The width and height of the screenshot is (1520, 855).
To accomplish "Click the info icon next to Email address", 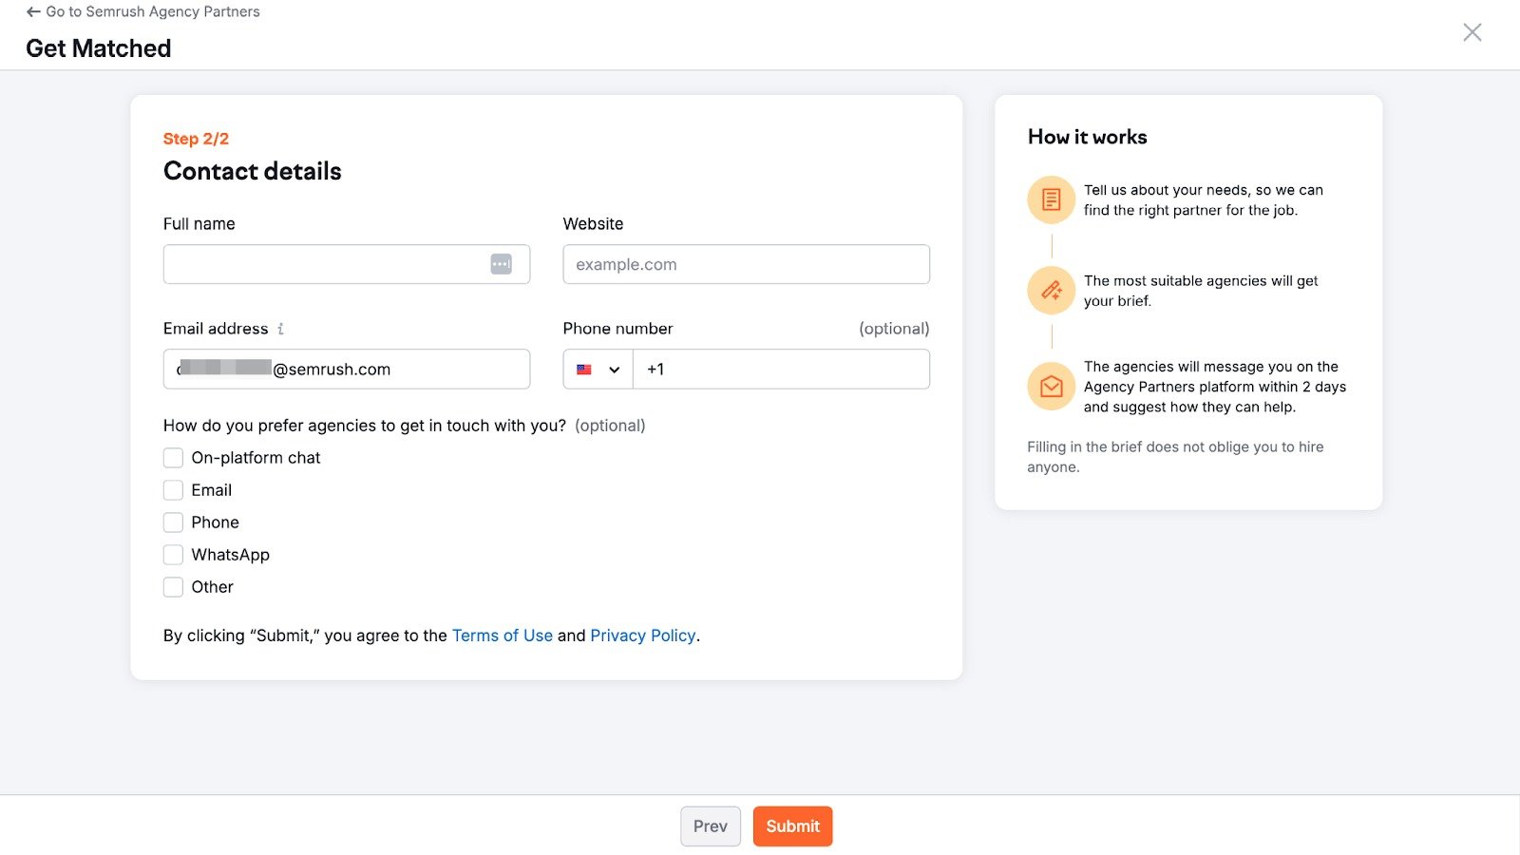I will [x=280, y=328].
